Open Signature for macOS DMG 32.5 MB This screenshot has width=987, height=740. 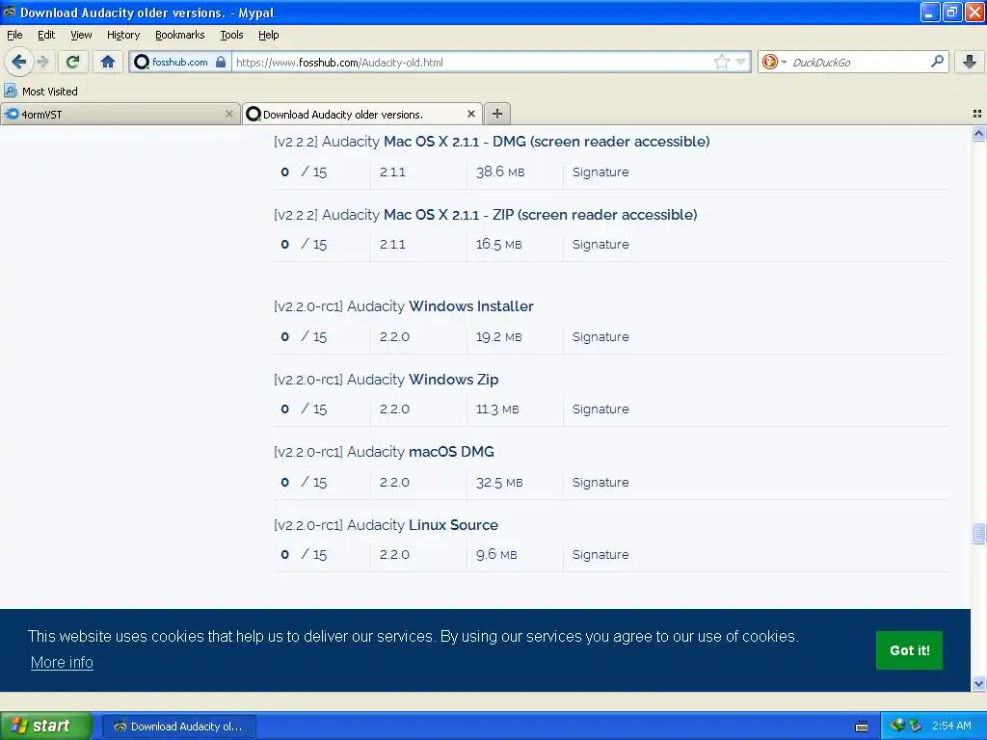tap(600, 482)
